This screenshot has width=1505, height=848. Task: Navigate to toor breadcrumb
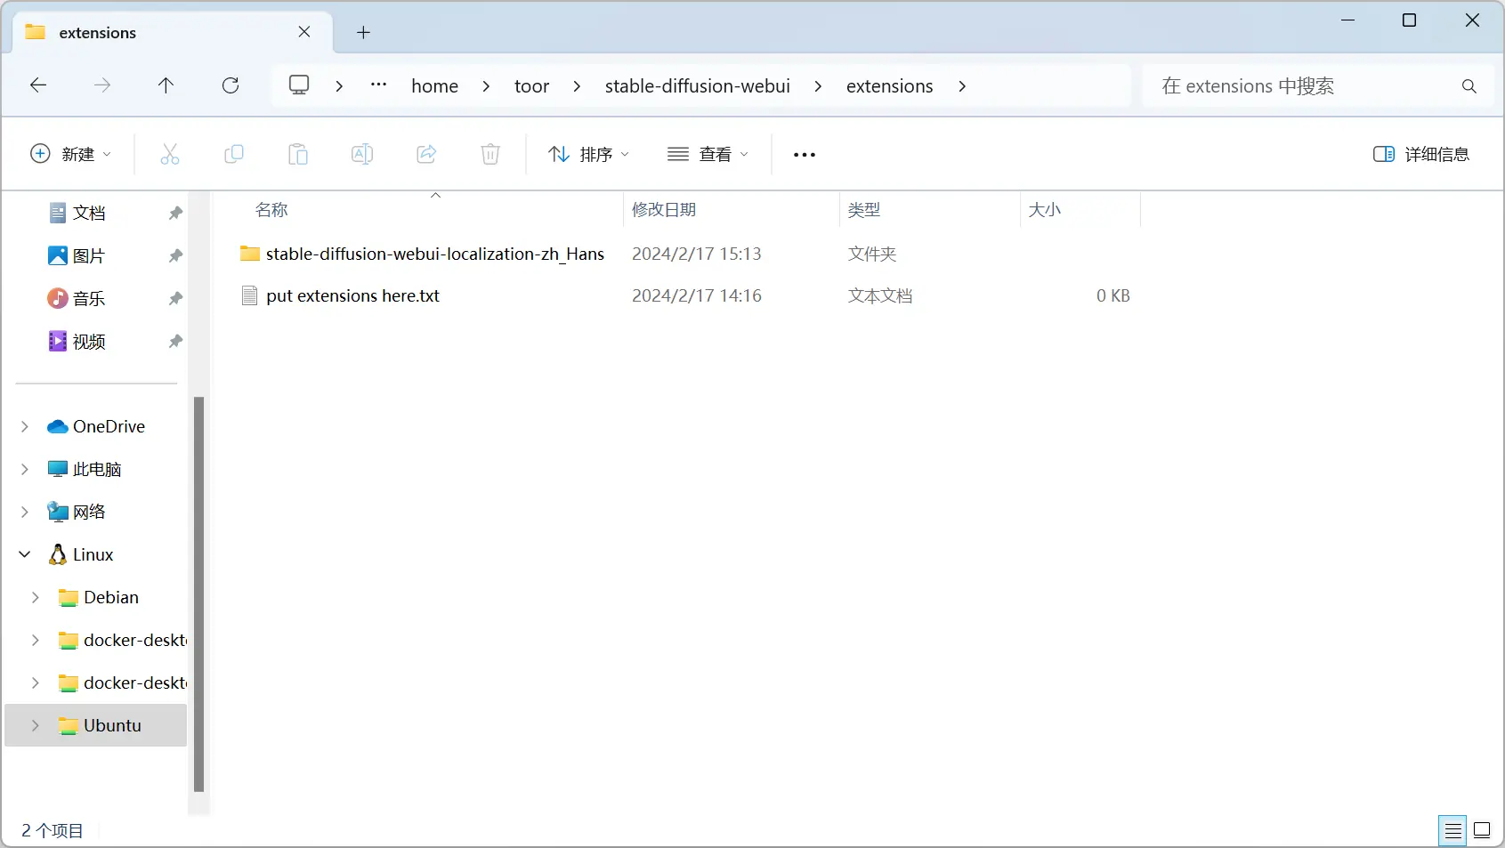531,86
